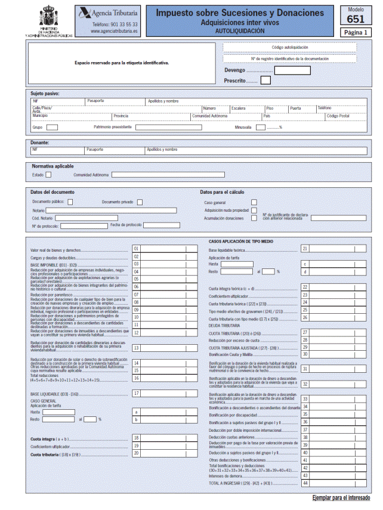Click the www.agenciatributaria.es web address
This screenshot has width=383, height=510.
114,32
